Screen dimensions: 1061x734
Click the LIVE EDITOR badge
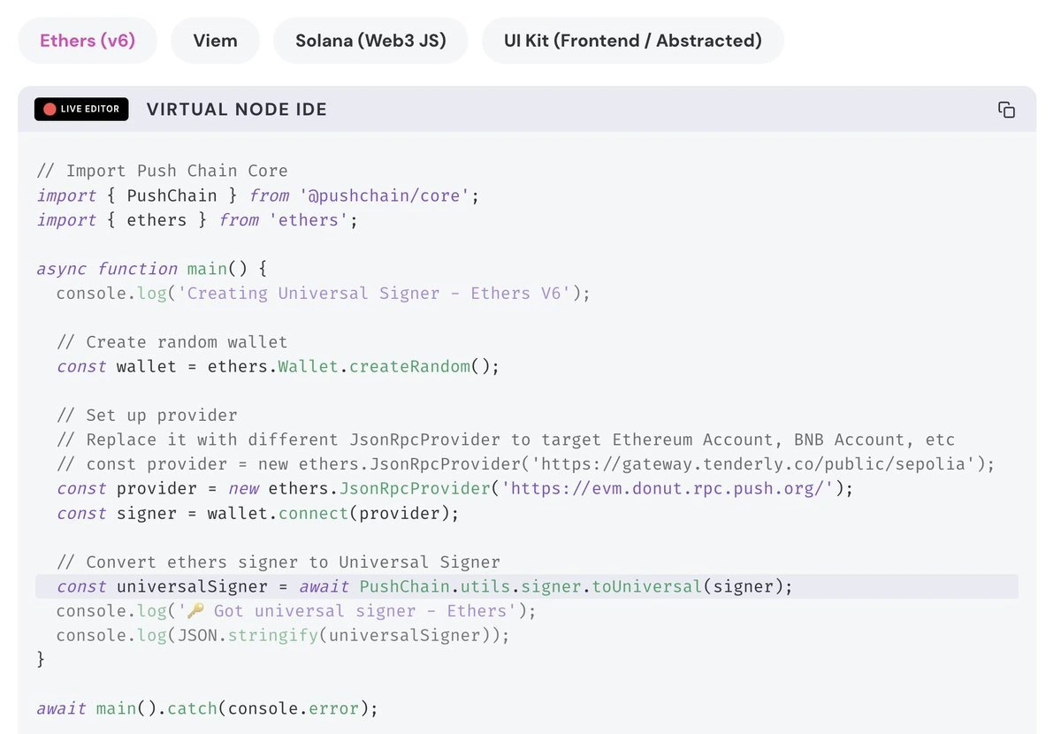point(81,110)
